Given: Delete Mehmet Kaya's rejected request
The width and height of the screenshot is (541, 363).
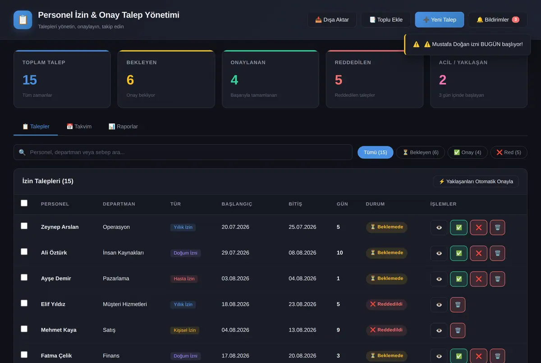Looking at the screenshot, I should (x=458, y=330).
